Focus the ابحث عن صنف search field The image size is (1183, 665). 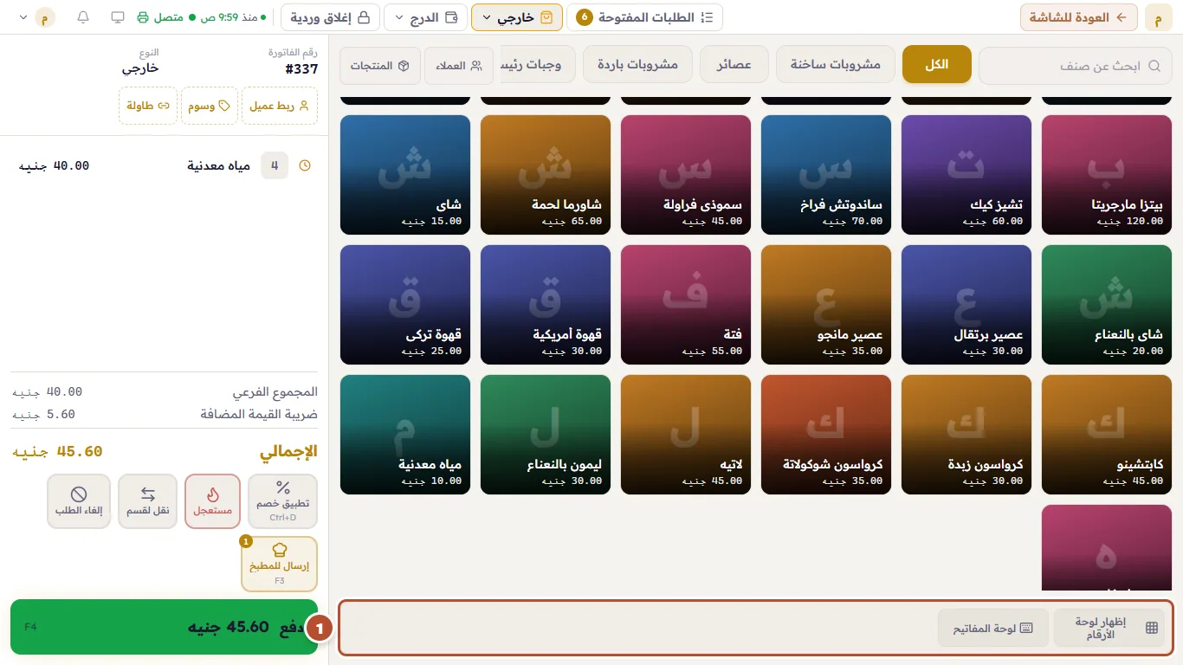pyautogui.click(x=1076, y=65)
